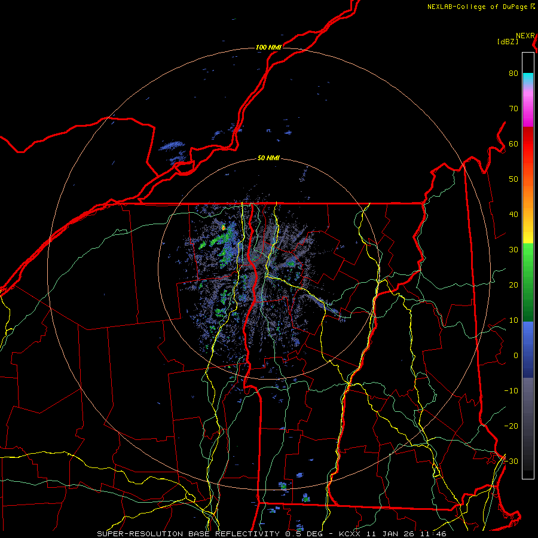Screen dimensions: 538x538
Task: Click the -30 value on color scale
Action: (511, 461)
